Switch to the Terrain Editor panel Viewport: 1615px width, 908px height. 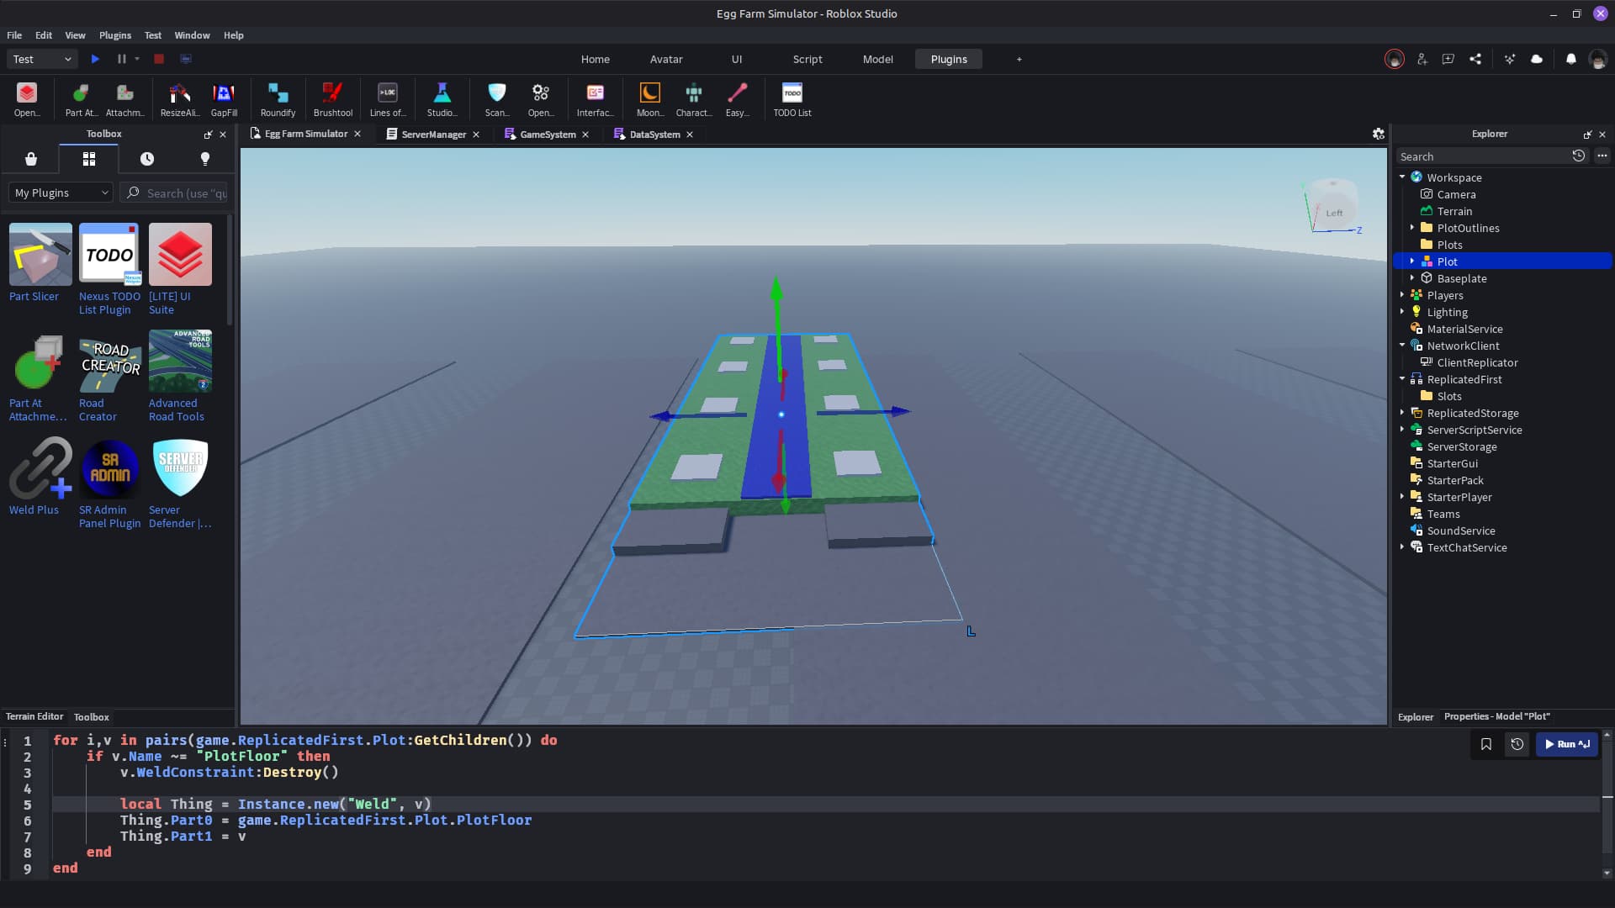34,716
